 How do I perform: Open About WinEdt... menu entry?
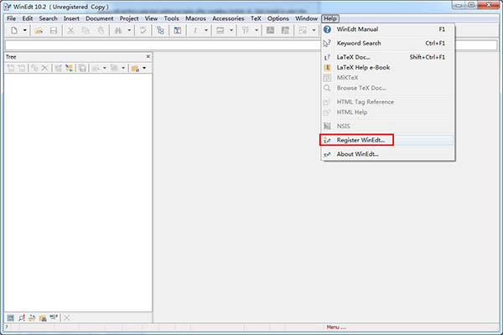pyautogui.click(x=387, y=154)
